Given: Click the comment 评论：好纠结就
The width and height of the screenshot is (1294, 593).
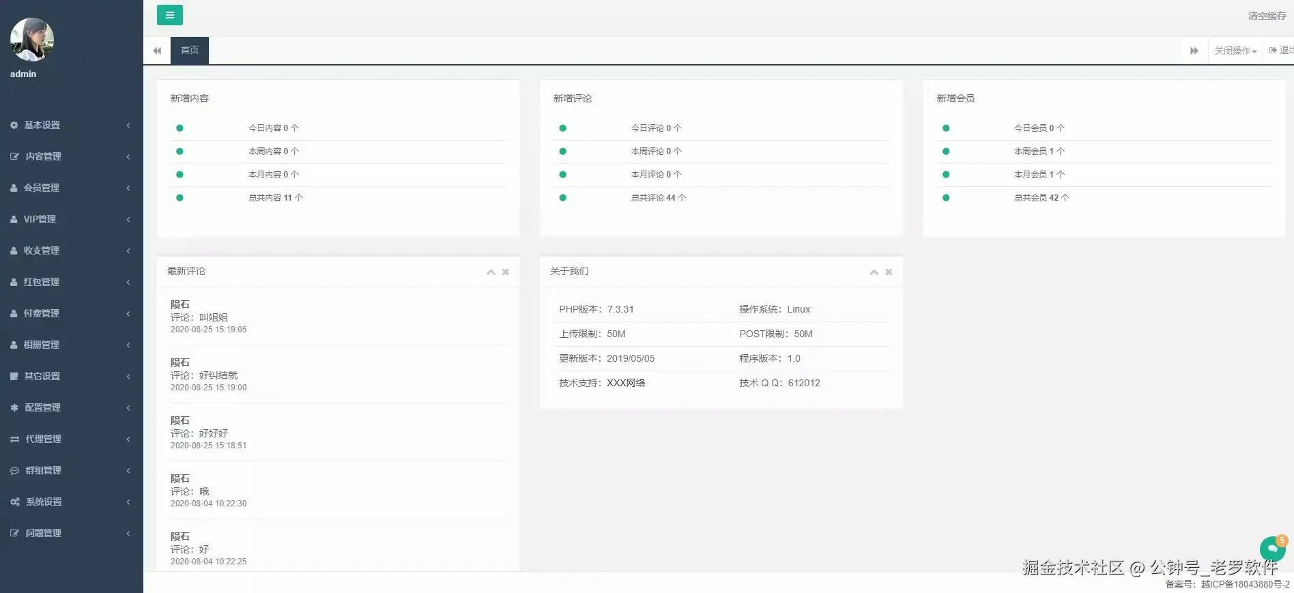Looking at the screenshot, I should click(x=204, y=376).
